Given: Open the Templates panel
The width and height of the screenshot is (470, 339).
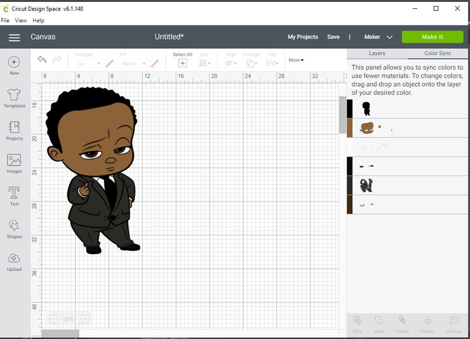Looking at the screenshot, I should point(14,98).
